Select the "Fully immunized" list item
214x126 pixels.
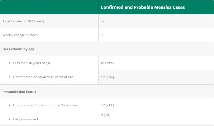click(x=26, y=119)
